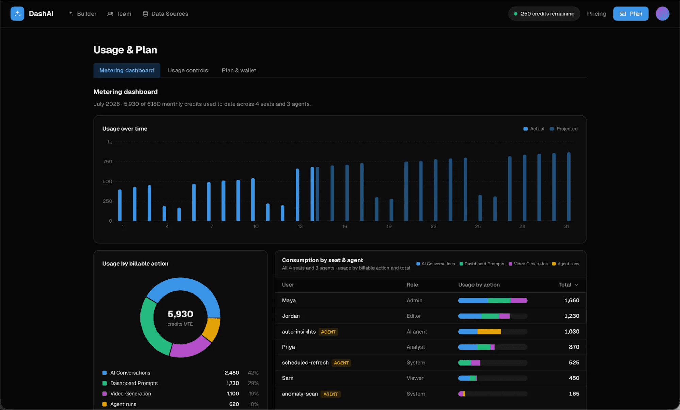Click the AGENT badge beside scheduled-refresh
The image size is (680, 410).
[x=341, y=363]
